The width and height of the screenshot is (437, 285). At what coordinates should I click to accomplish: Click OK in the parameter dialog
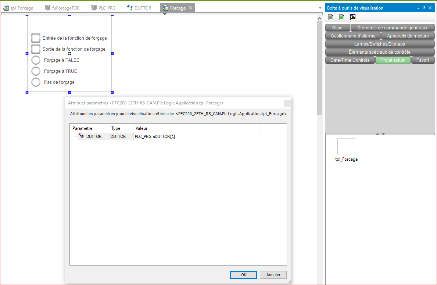243,275
